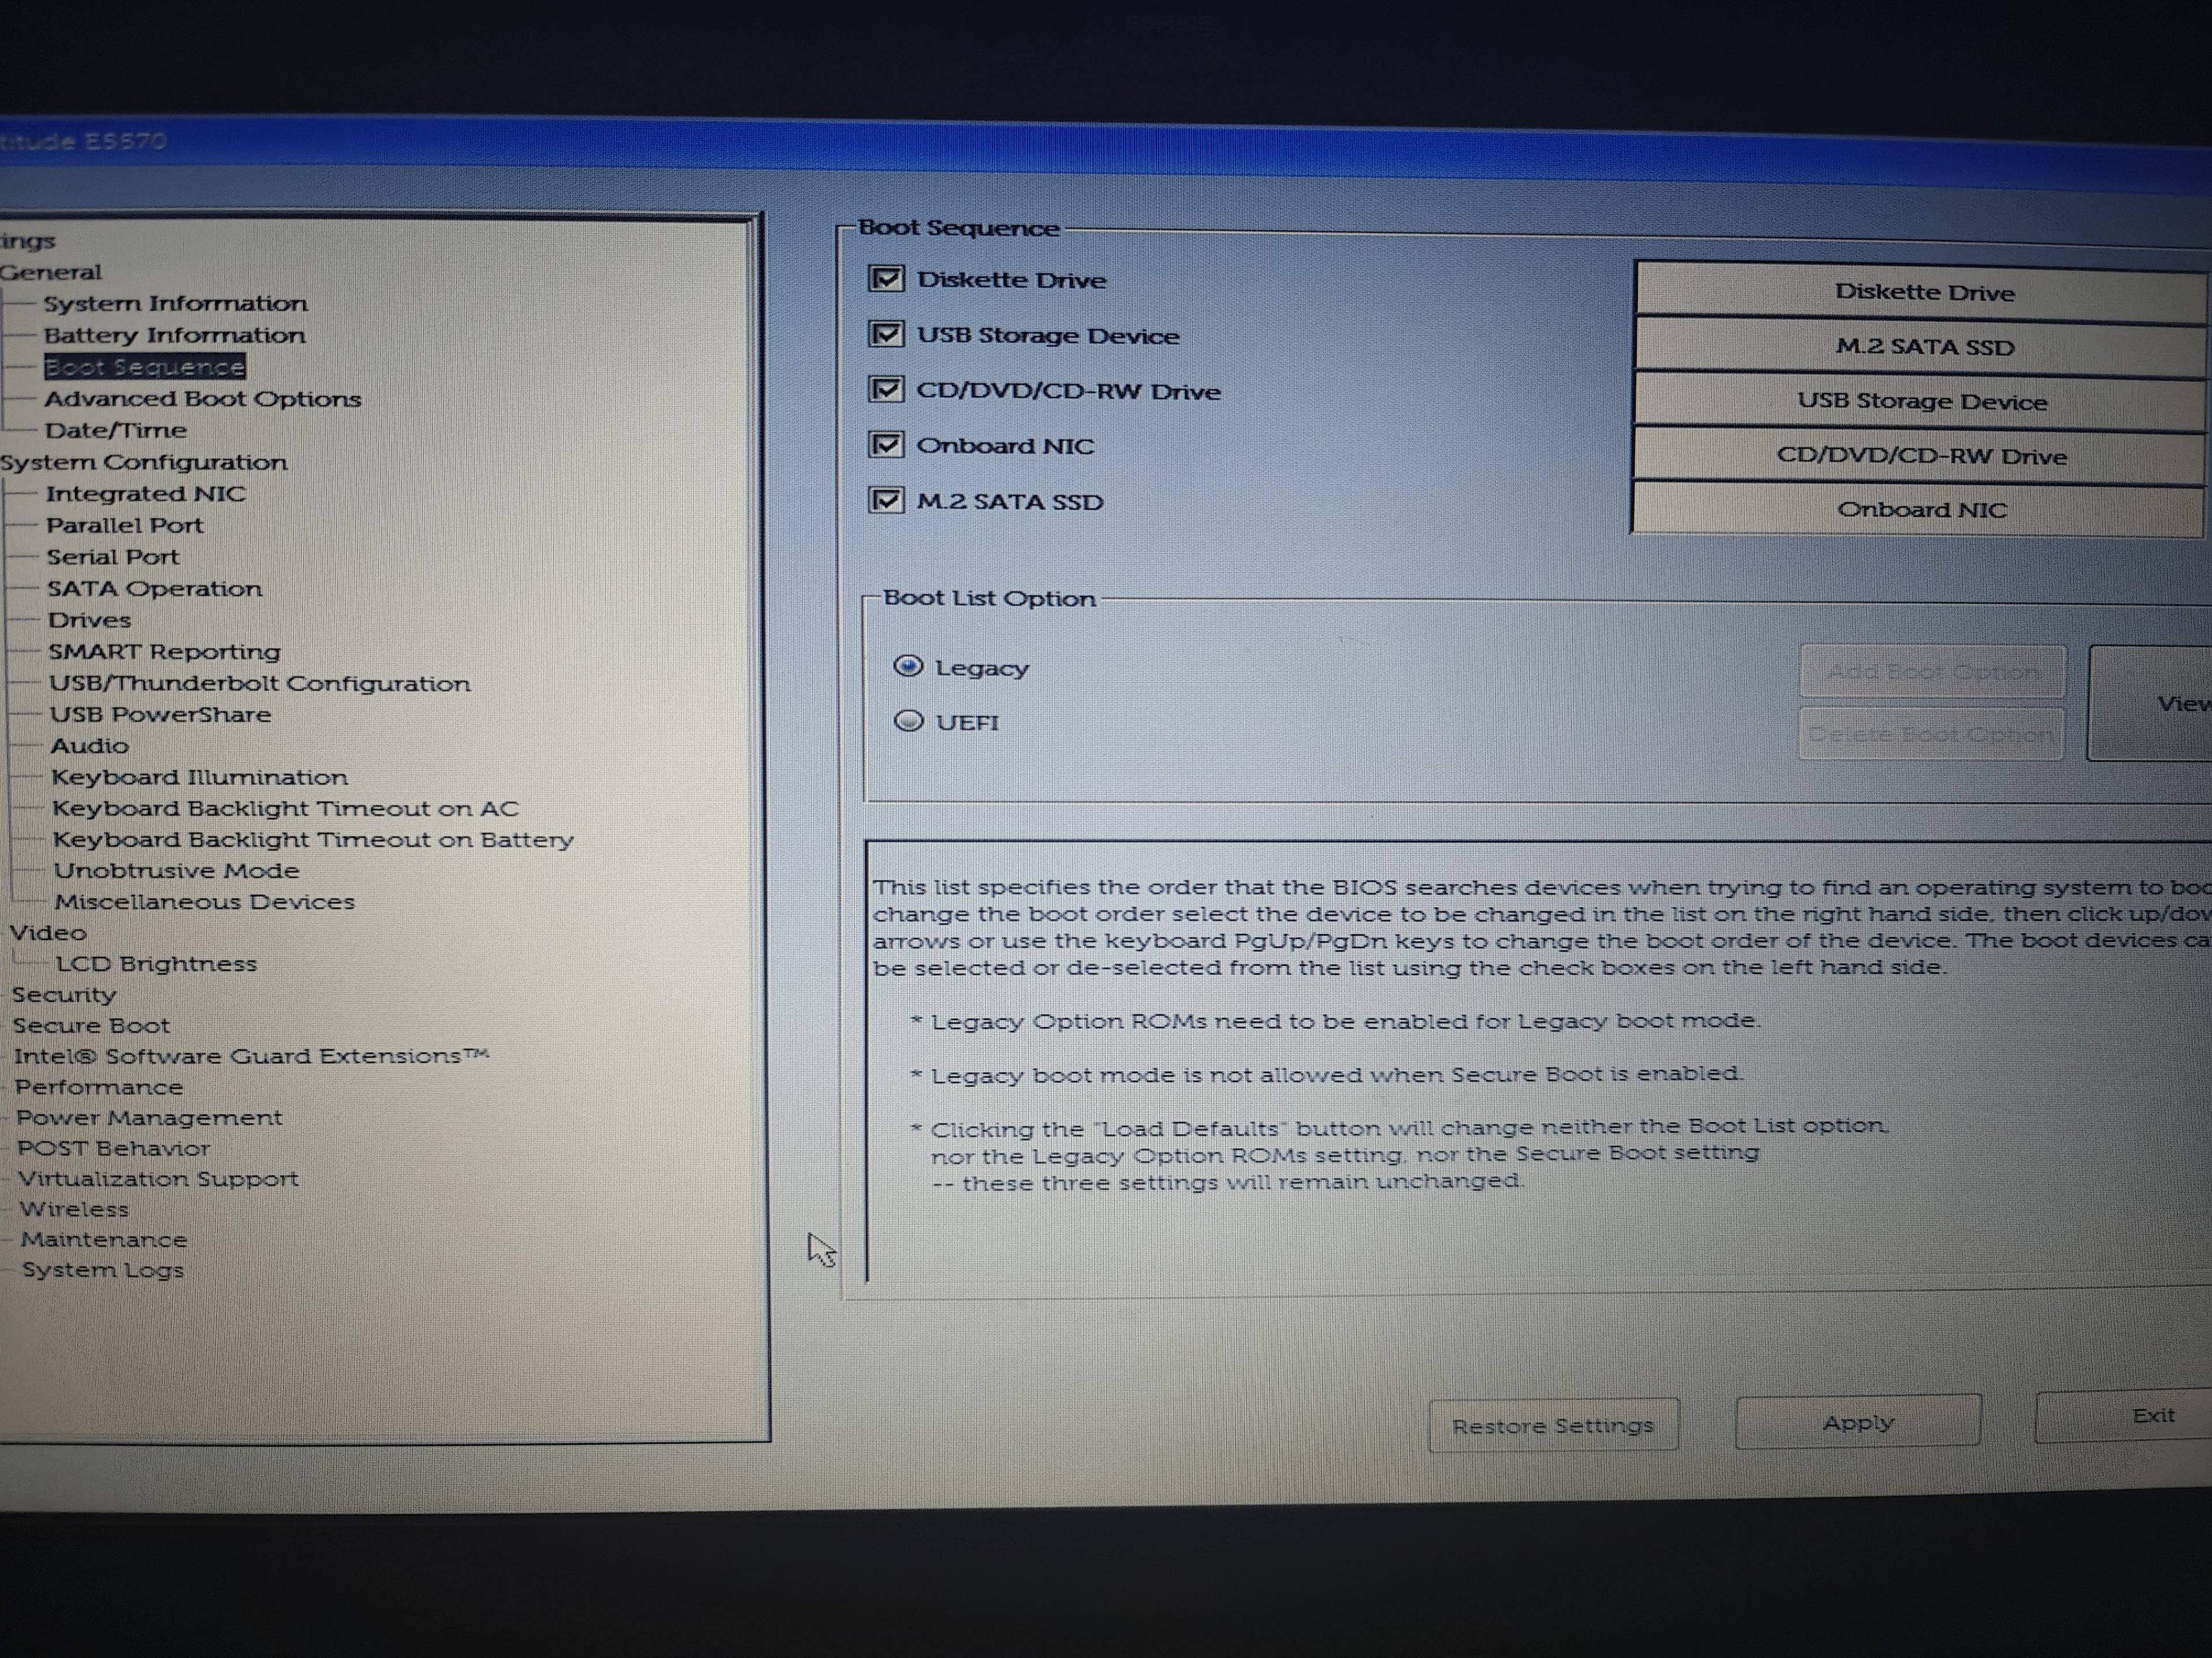Expand Power Management section
Viewport: 2212px width, 1658px height.
[149, 1117]
